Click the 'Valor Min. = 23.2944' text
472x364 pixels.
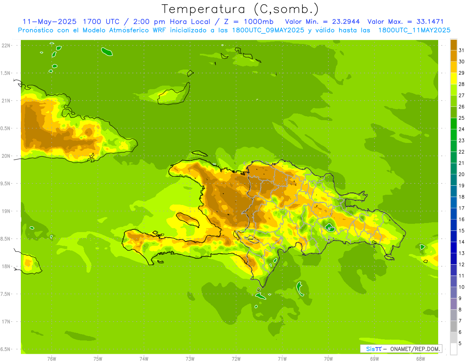[322, 22]
